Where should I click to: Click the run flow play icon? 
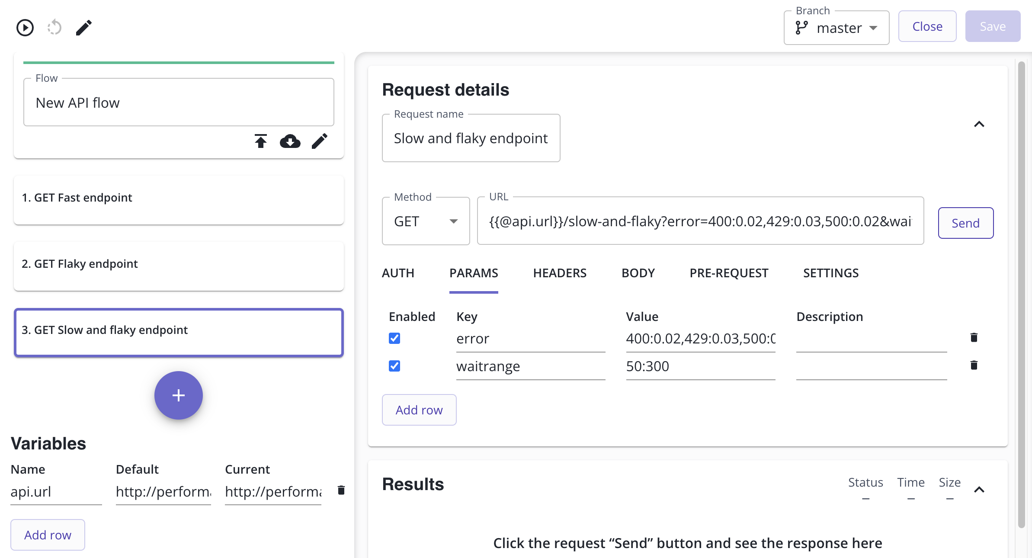(25, 28)
